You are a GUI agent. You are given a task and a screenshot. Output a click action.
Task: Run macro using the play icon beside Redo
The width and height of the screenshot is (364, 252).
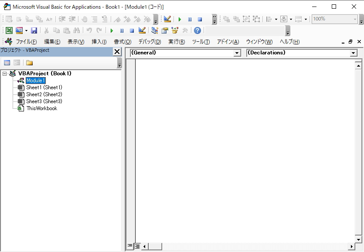pos(112,30)
